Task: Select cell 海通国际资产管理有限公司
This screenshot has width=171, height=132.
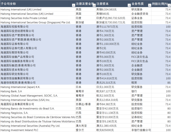Action: (38, 35)
